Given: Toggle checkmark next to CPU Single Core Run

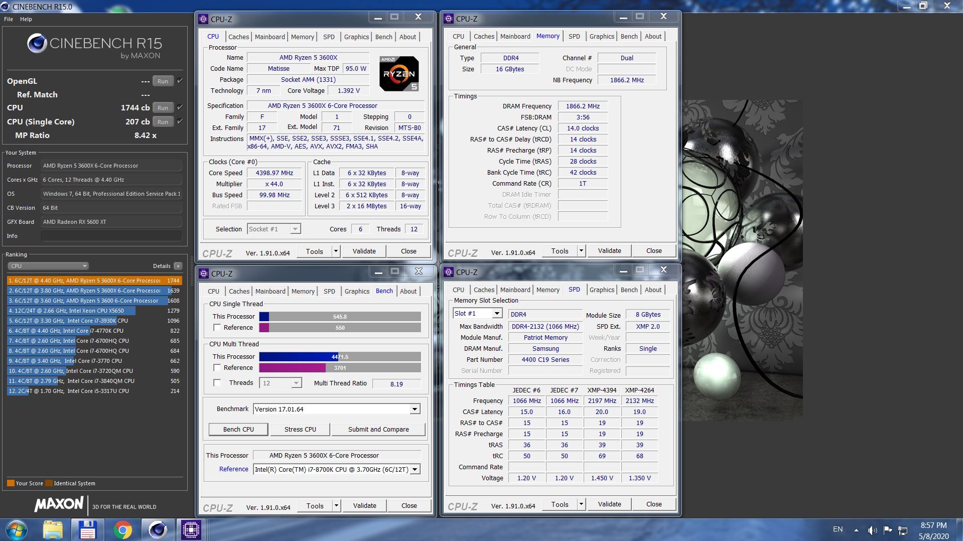Looking at the screenshot, I should [180, 121].
